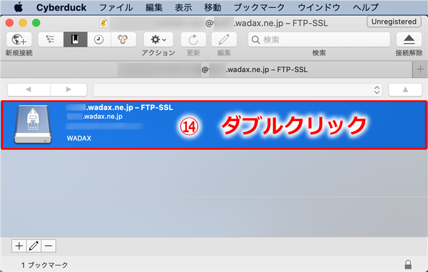Screen dimensions: 428x272
Task: Open the Cyberduck app menu
Action: pos(61,7)
